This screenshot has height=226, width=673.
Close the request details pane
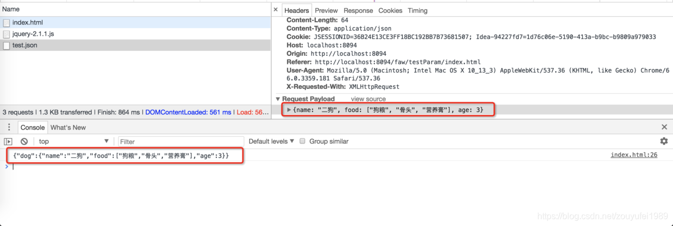(x=276, y=10)
